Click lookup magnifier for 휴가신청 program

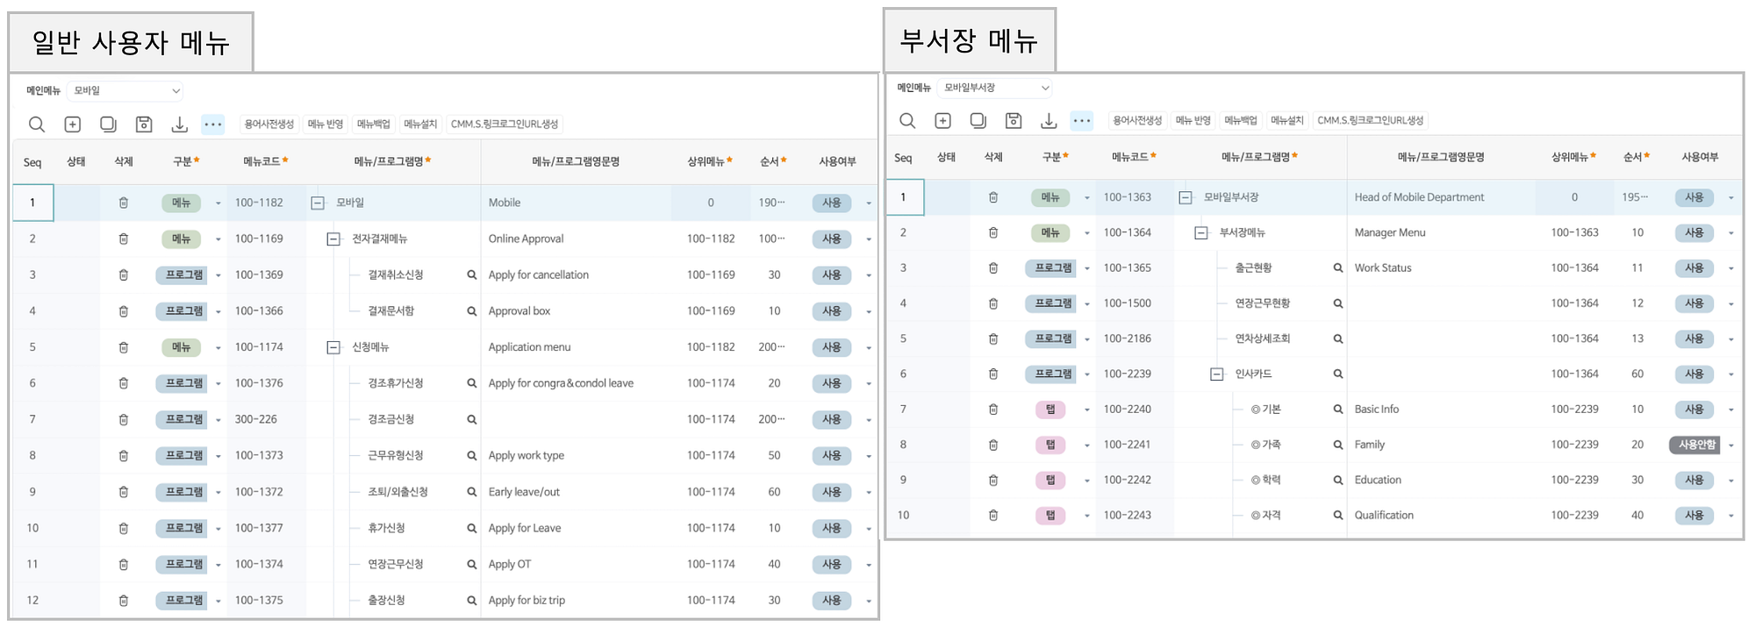tap(471, 528)
